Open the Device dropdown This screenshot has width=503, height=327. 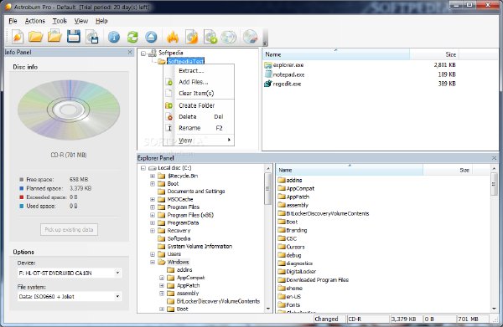click(x=117, y=273)
